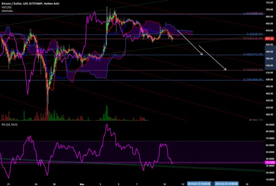Open the RSI (14, hlc3) indicator label
Image resolution: width=276 pixels, height=186 pixels.
click(x=9, y=124)
